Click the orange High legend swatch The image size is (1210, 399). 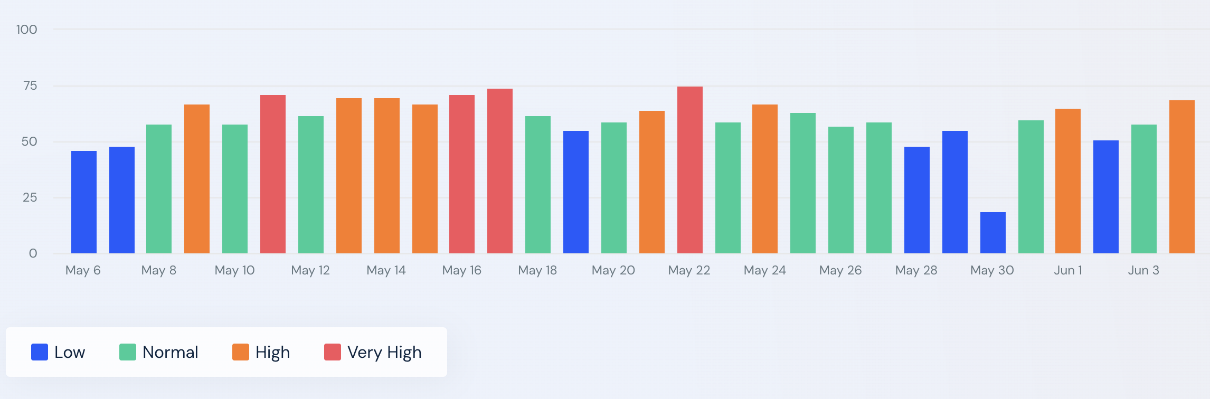(x=241, y=352)
